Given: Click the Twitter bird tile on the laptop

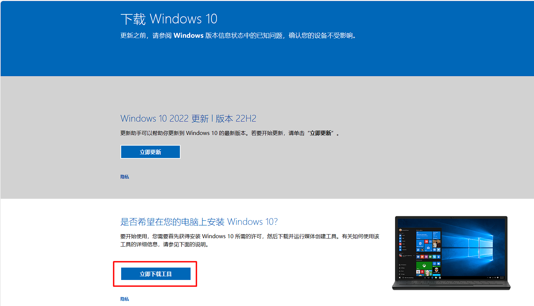Looking at the screenshot, I should (439, 250).
